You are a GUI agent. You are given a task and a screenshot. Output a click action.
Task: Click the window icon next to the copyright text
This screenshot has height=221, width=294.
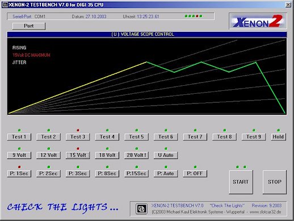(x=141, y=209)
